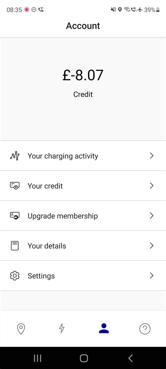Viewport: 166px width, 369px height.
Task: Expand chevron beside Settings
Action: click(152, 275)
